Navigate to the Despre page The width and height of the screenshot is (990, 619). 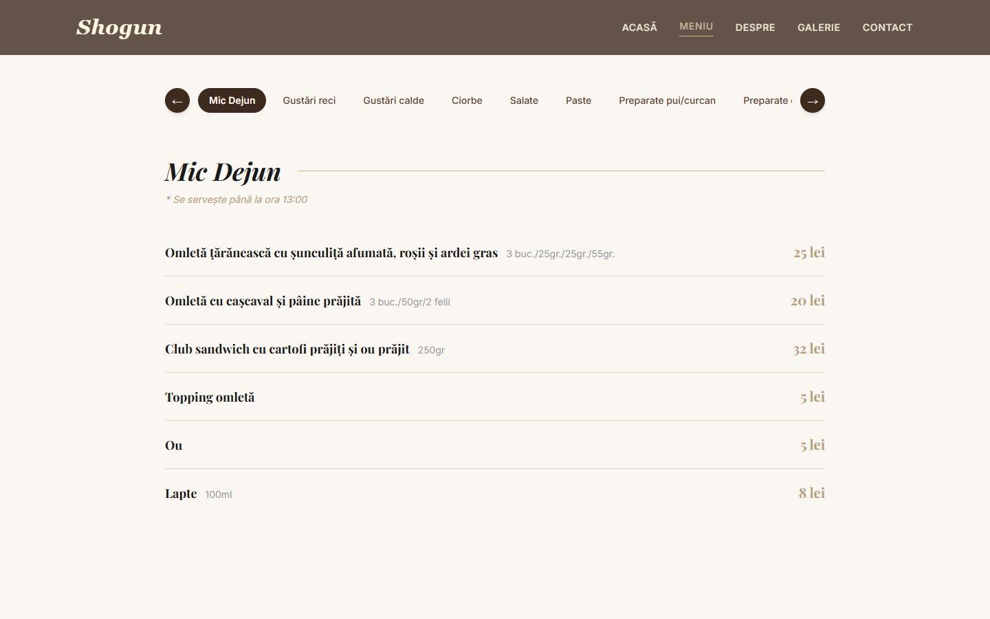tap(755, 28)
